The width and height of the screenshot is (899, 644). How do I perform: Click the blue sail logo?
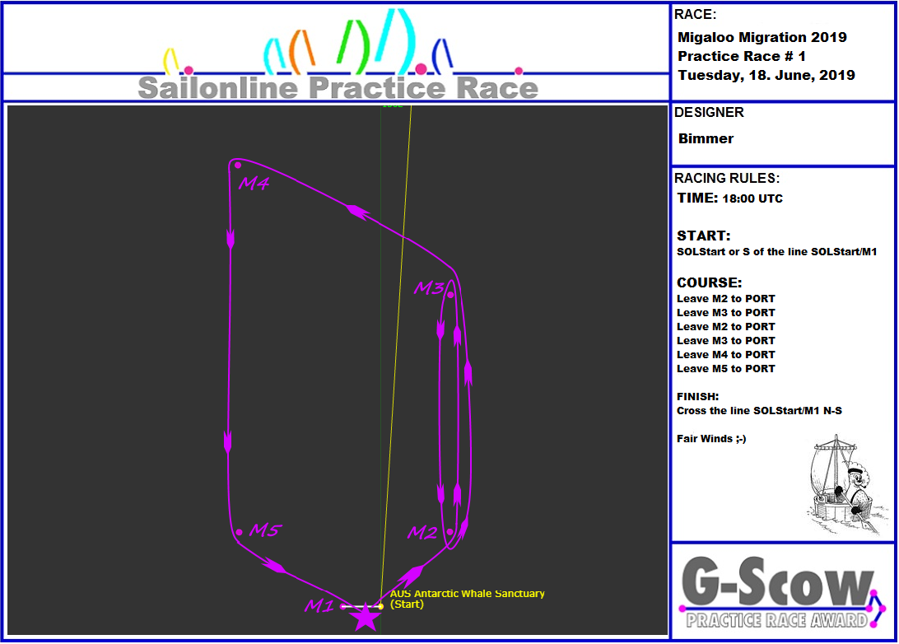tap(442, 57)
